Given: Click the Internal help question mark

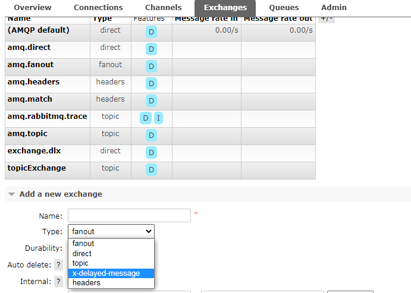Looking at the screenshot, I should pos(58,282).
